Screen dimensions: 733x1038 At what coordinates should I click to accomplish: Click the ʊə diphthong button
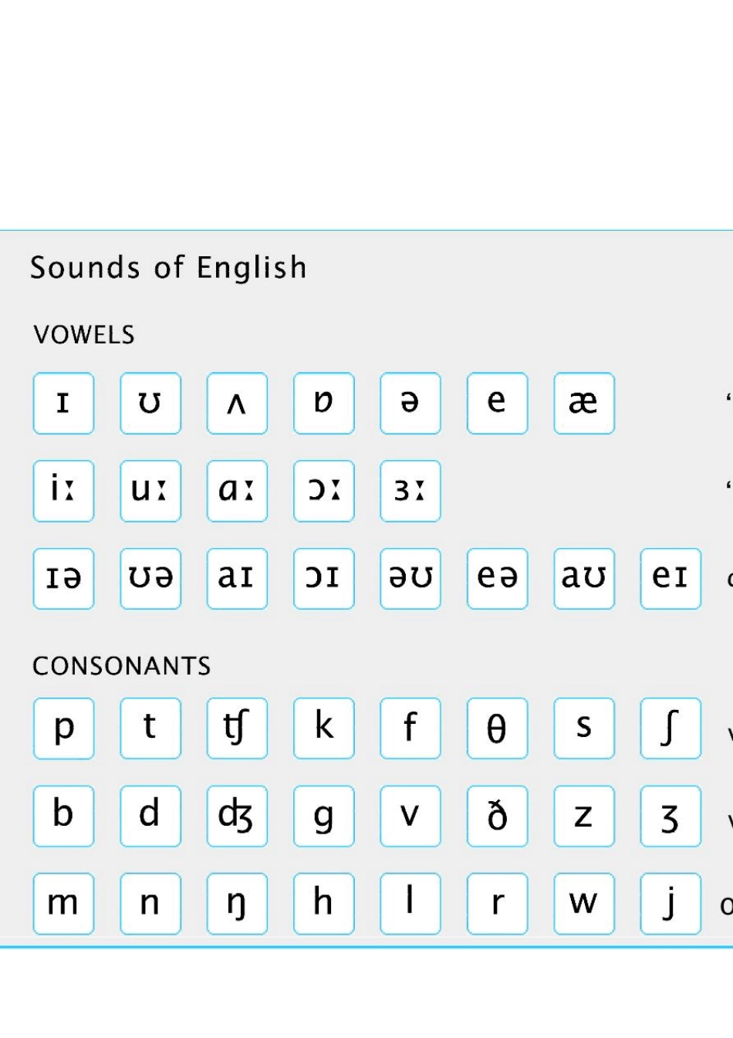tap(150, 578)
